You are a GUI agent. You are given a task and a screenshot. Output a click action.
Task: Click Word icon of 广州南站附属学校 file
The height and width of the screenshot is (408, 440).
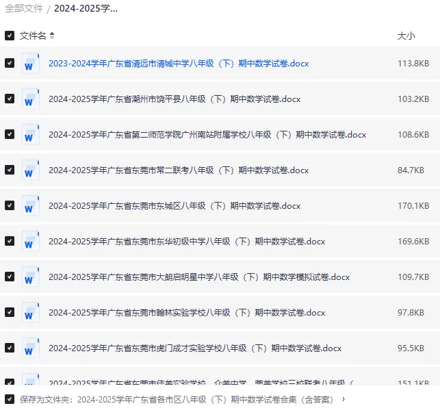[31, 134]
